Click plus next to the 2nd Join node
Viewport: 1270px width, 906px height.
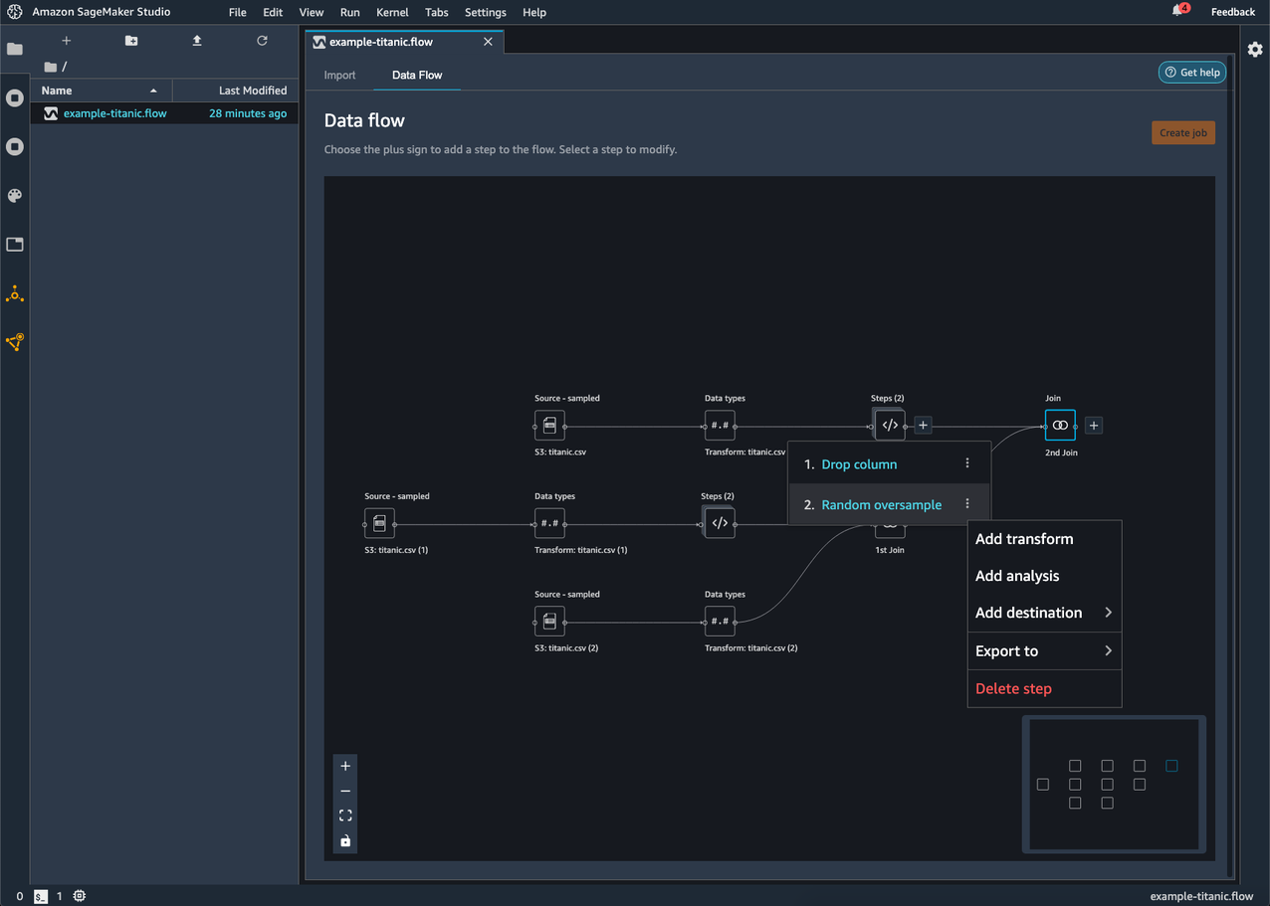1093,425
